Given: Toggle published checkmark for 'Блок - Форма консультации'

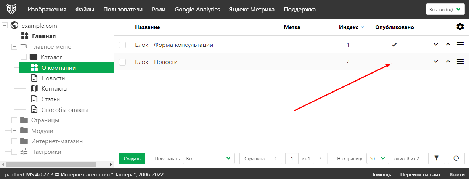Looking at the screenshot, I should point(394,45).
